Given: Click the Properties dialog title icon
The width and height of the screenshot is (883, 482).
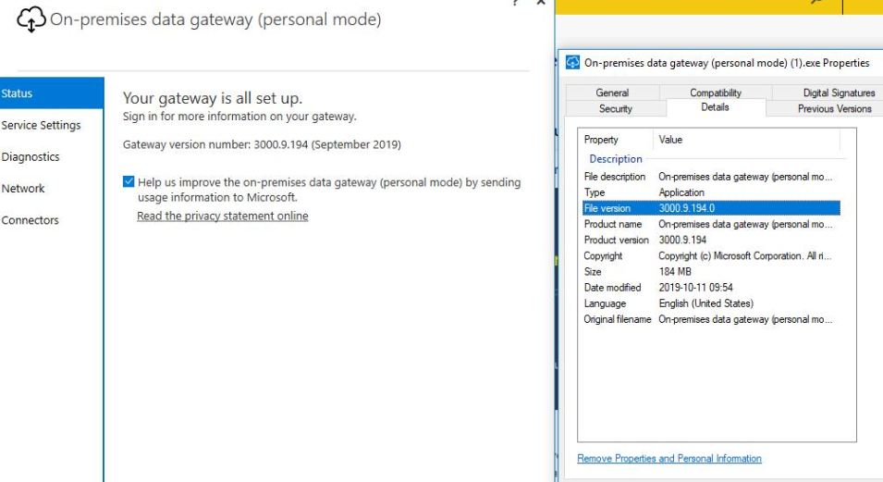Looking at the screenshot, I should click(x=572, y=63).
